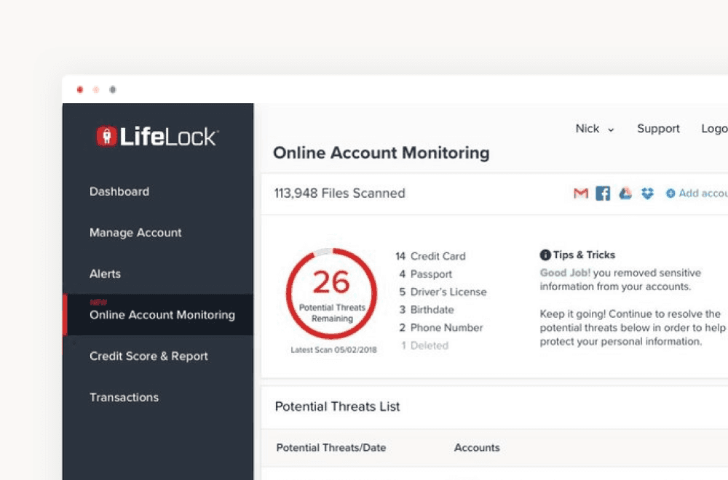Select the 14 Credit Card row
Image resolution: width=728 pixels, height=480 pixels.
tap(430, 256)
